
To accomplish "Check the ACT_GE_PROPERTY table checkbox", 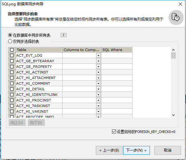I will [x=12, y=67].
